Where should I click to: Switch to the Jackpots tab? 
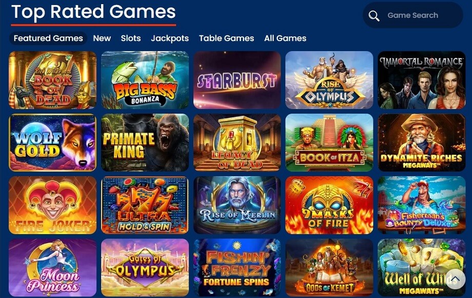pyautogui.click(x=170, y=38)
